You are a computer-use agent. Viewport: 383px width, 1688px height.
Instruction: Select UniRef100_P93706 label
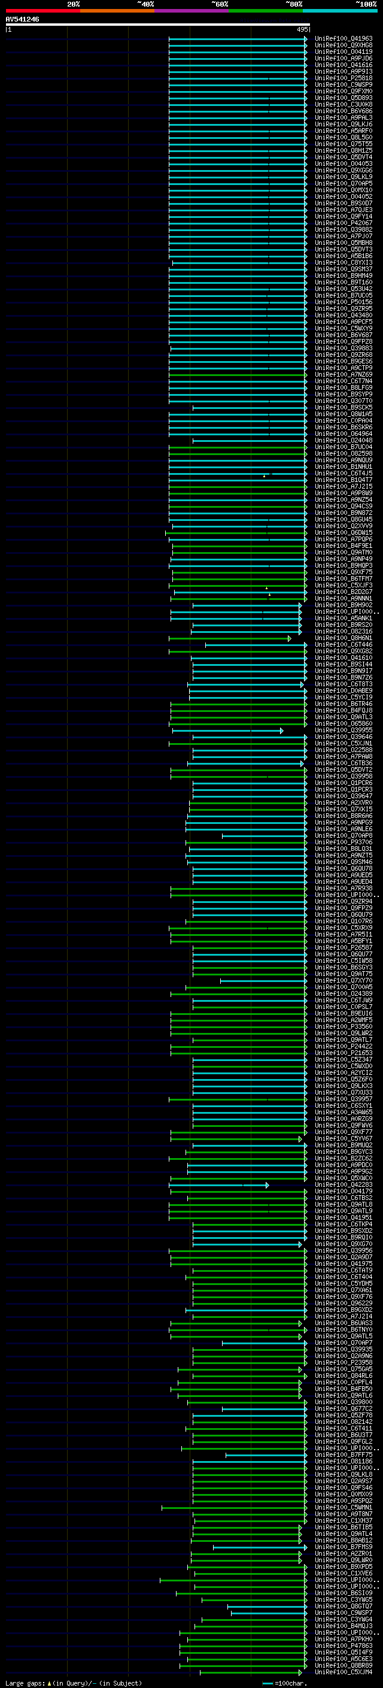coord(344,842)
